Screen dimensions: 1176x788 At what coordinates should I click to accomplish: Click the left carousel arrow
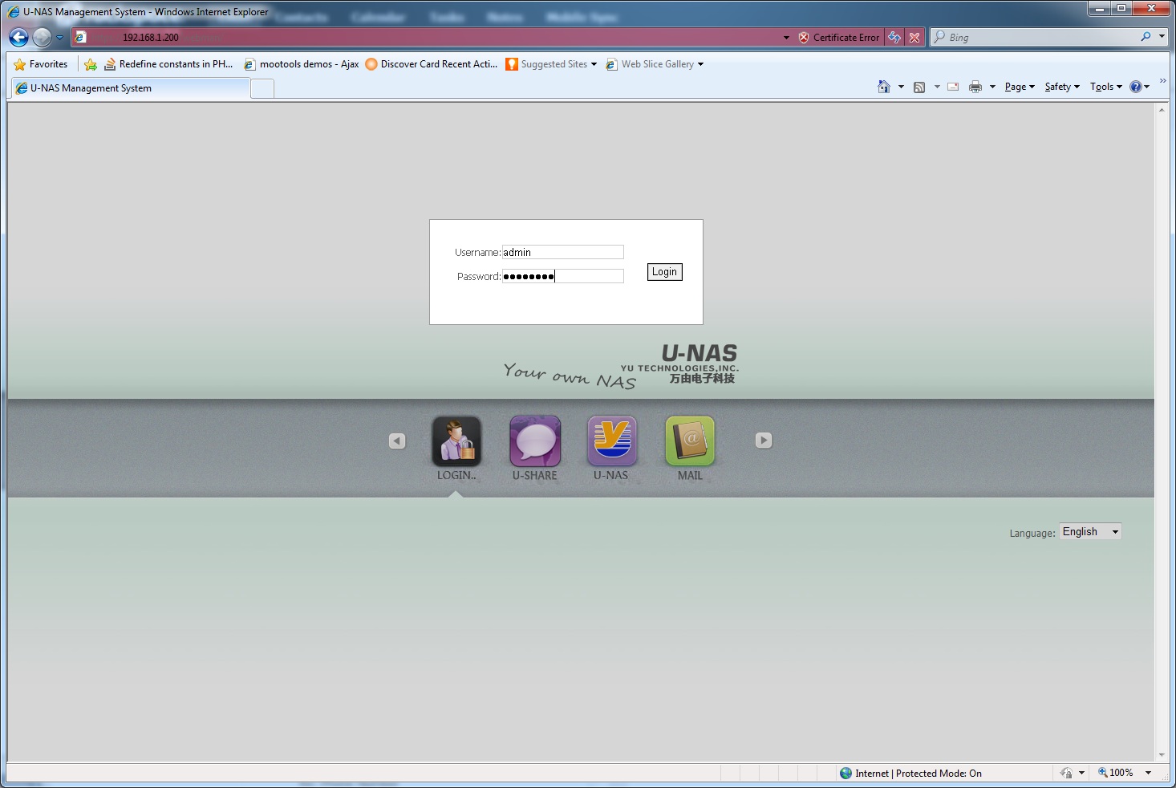click(397, 441)
